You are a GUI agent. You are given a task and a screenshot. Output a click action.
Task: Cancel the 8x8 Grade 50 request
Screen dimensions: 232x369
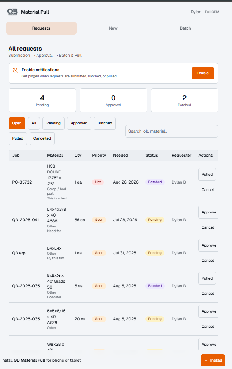[208, 294]
